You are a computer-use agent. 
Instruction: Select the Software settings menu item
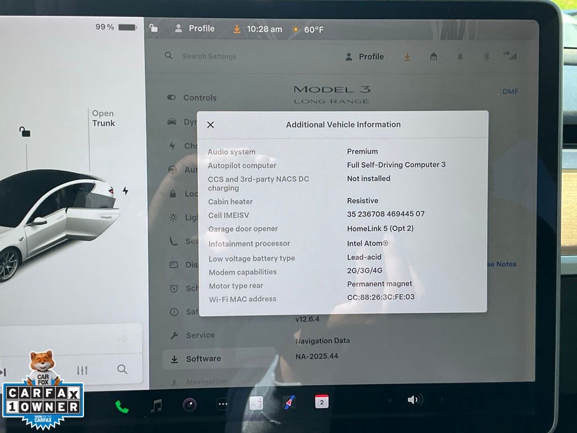click(x=203, y=359)
